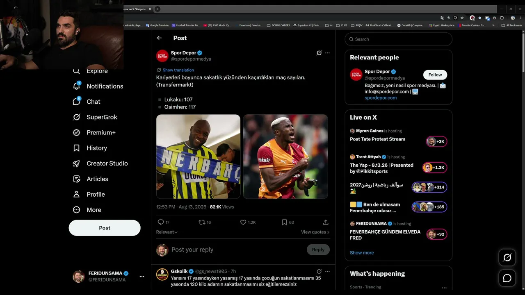Open the All Bookmarks folder

[x=512, y=25]
